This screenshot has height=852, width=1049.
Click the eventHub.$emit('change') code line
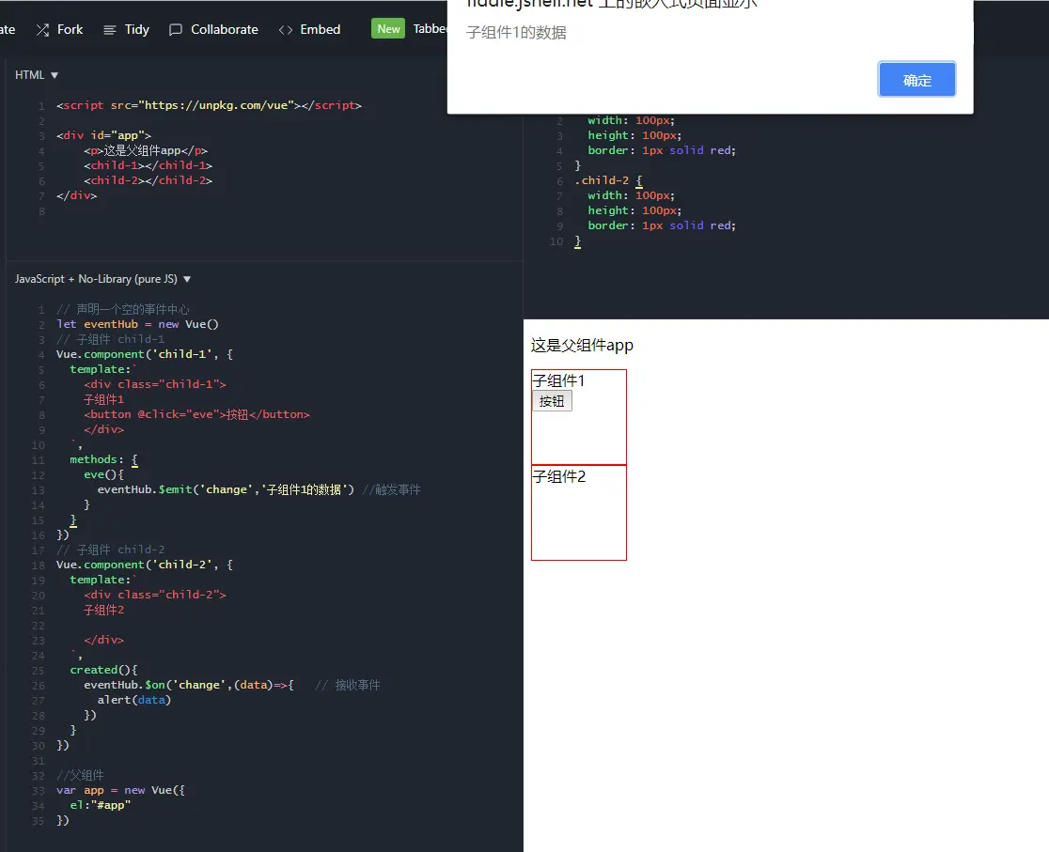(226, 489)
